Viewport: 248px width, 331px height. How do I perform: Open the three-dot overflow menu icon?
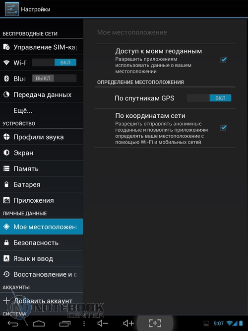tap(84, 324)
